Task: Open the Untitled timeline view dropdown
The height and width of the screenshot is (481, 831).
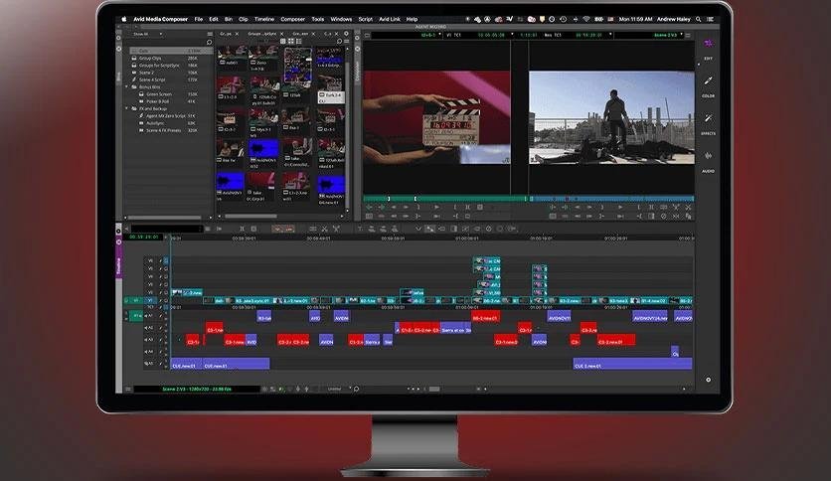Action: point(337,389)
